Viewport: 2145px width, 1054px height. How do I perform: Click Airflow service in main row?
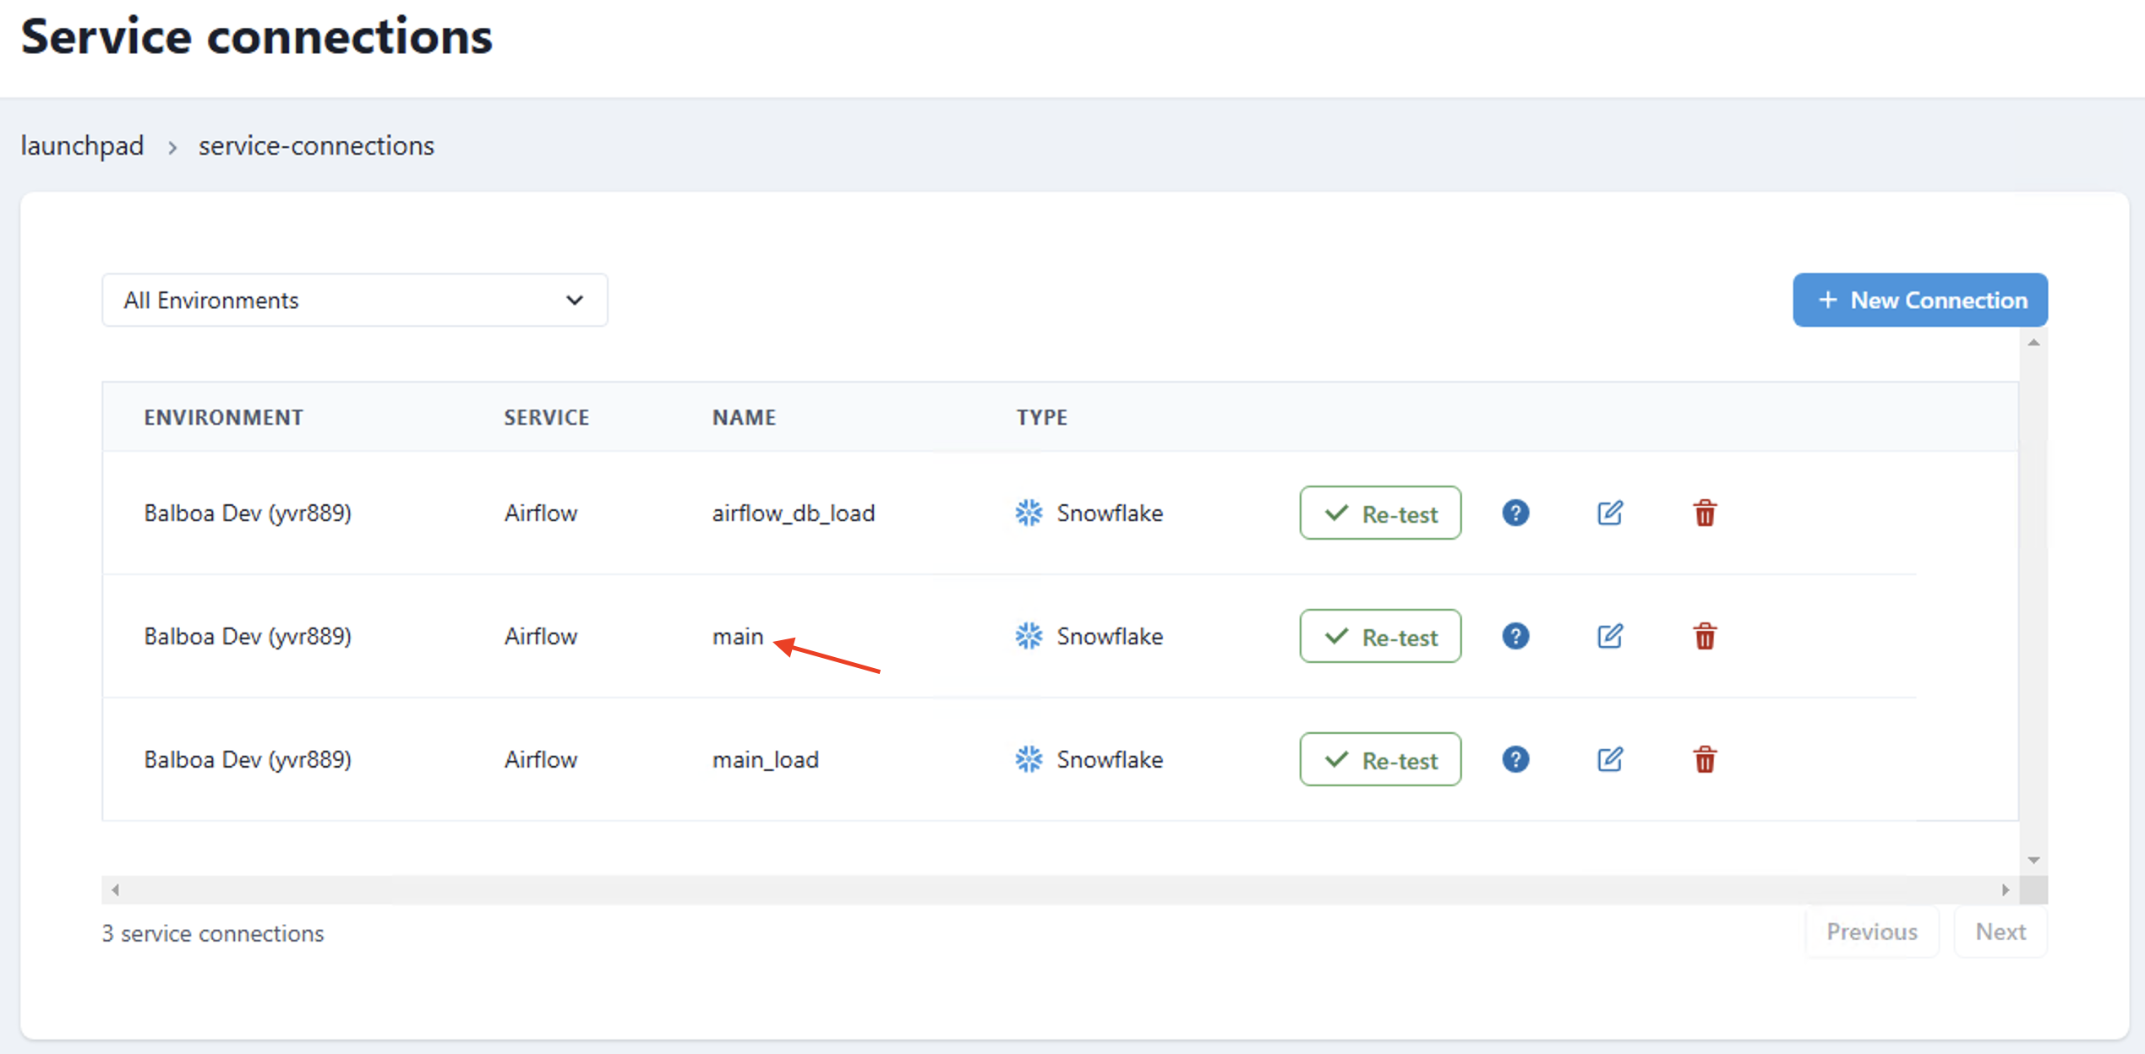pyautogui.click(x=541, y=636)
